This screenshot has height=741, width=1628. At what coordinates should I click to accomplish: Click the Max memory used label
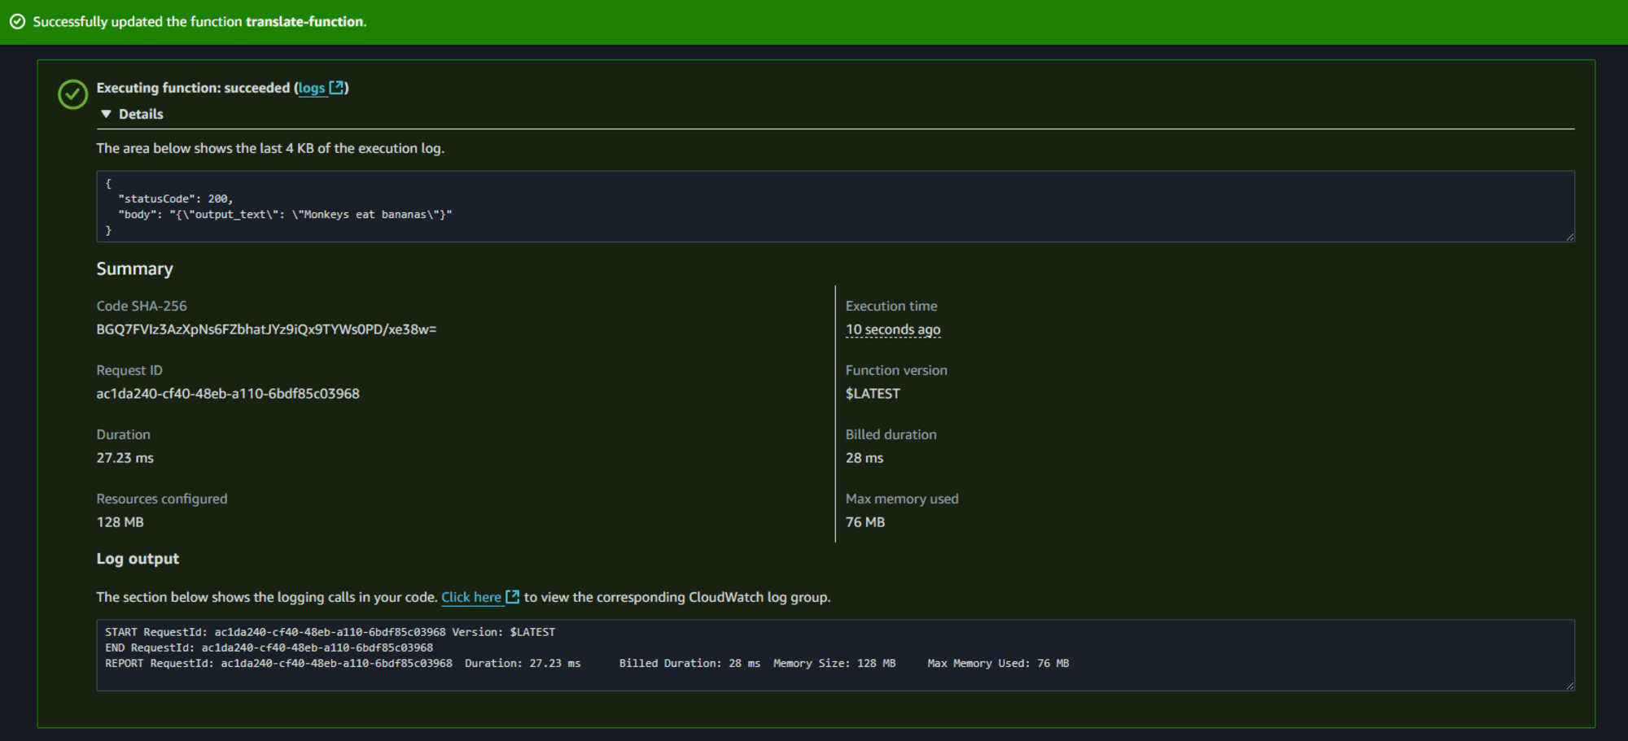[x=902, y=499]
